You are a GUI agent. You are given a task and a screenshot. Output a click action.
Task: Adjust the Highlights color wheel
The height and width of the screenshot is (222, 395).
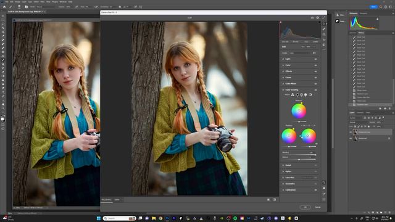309,136
